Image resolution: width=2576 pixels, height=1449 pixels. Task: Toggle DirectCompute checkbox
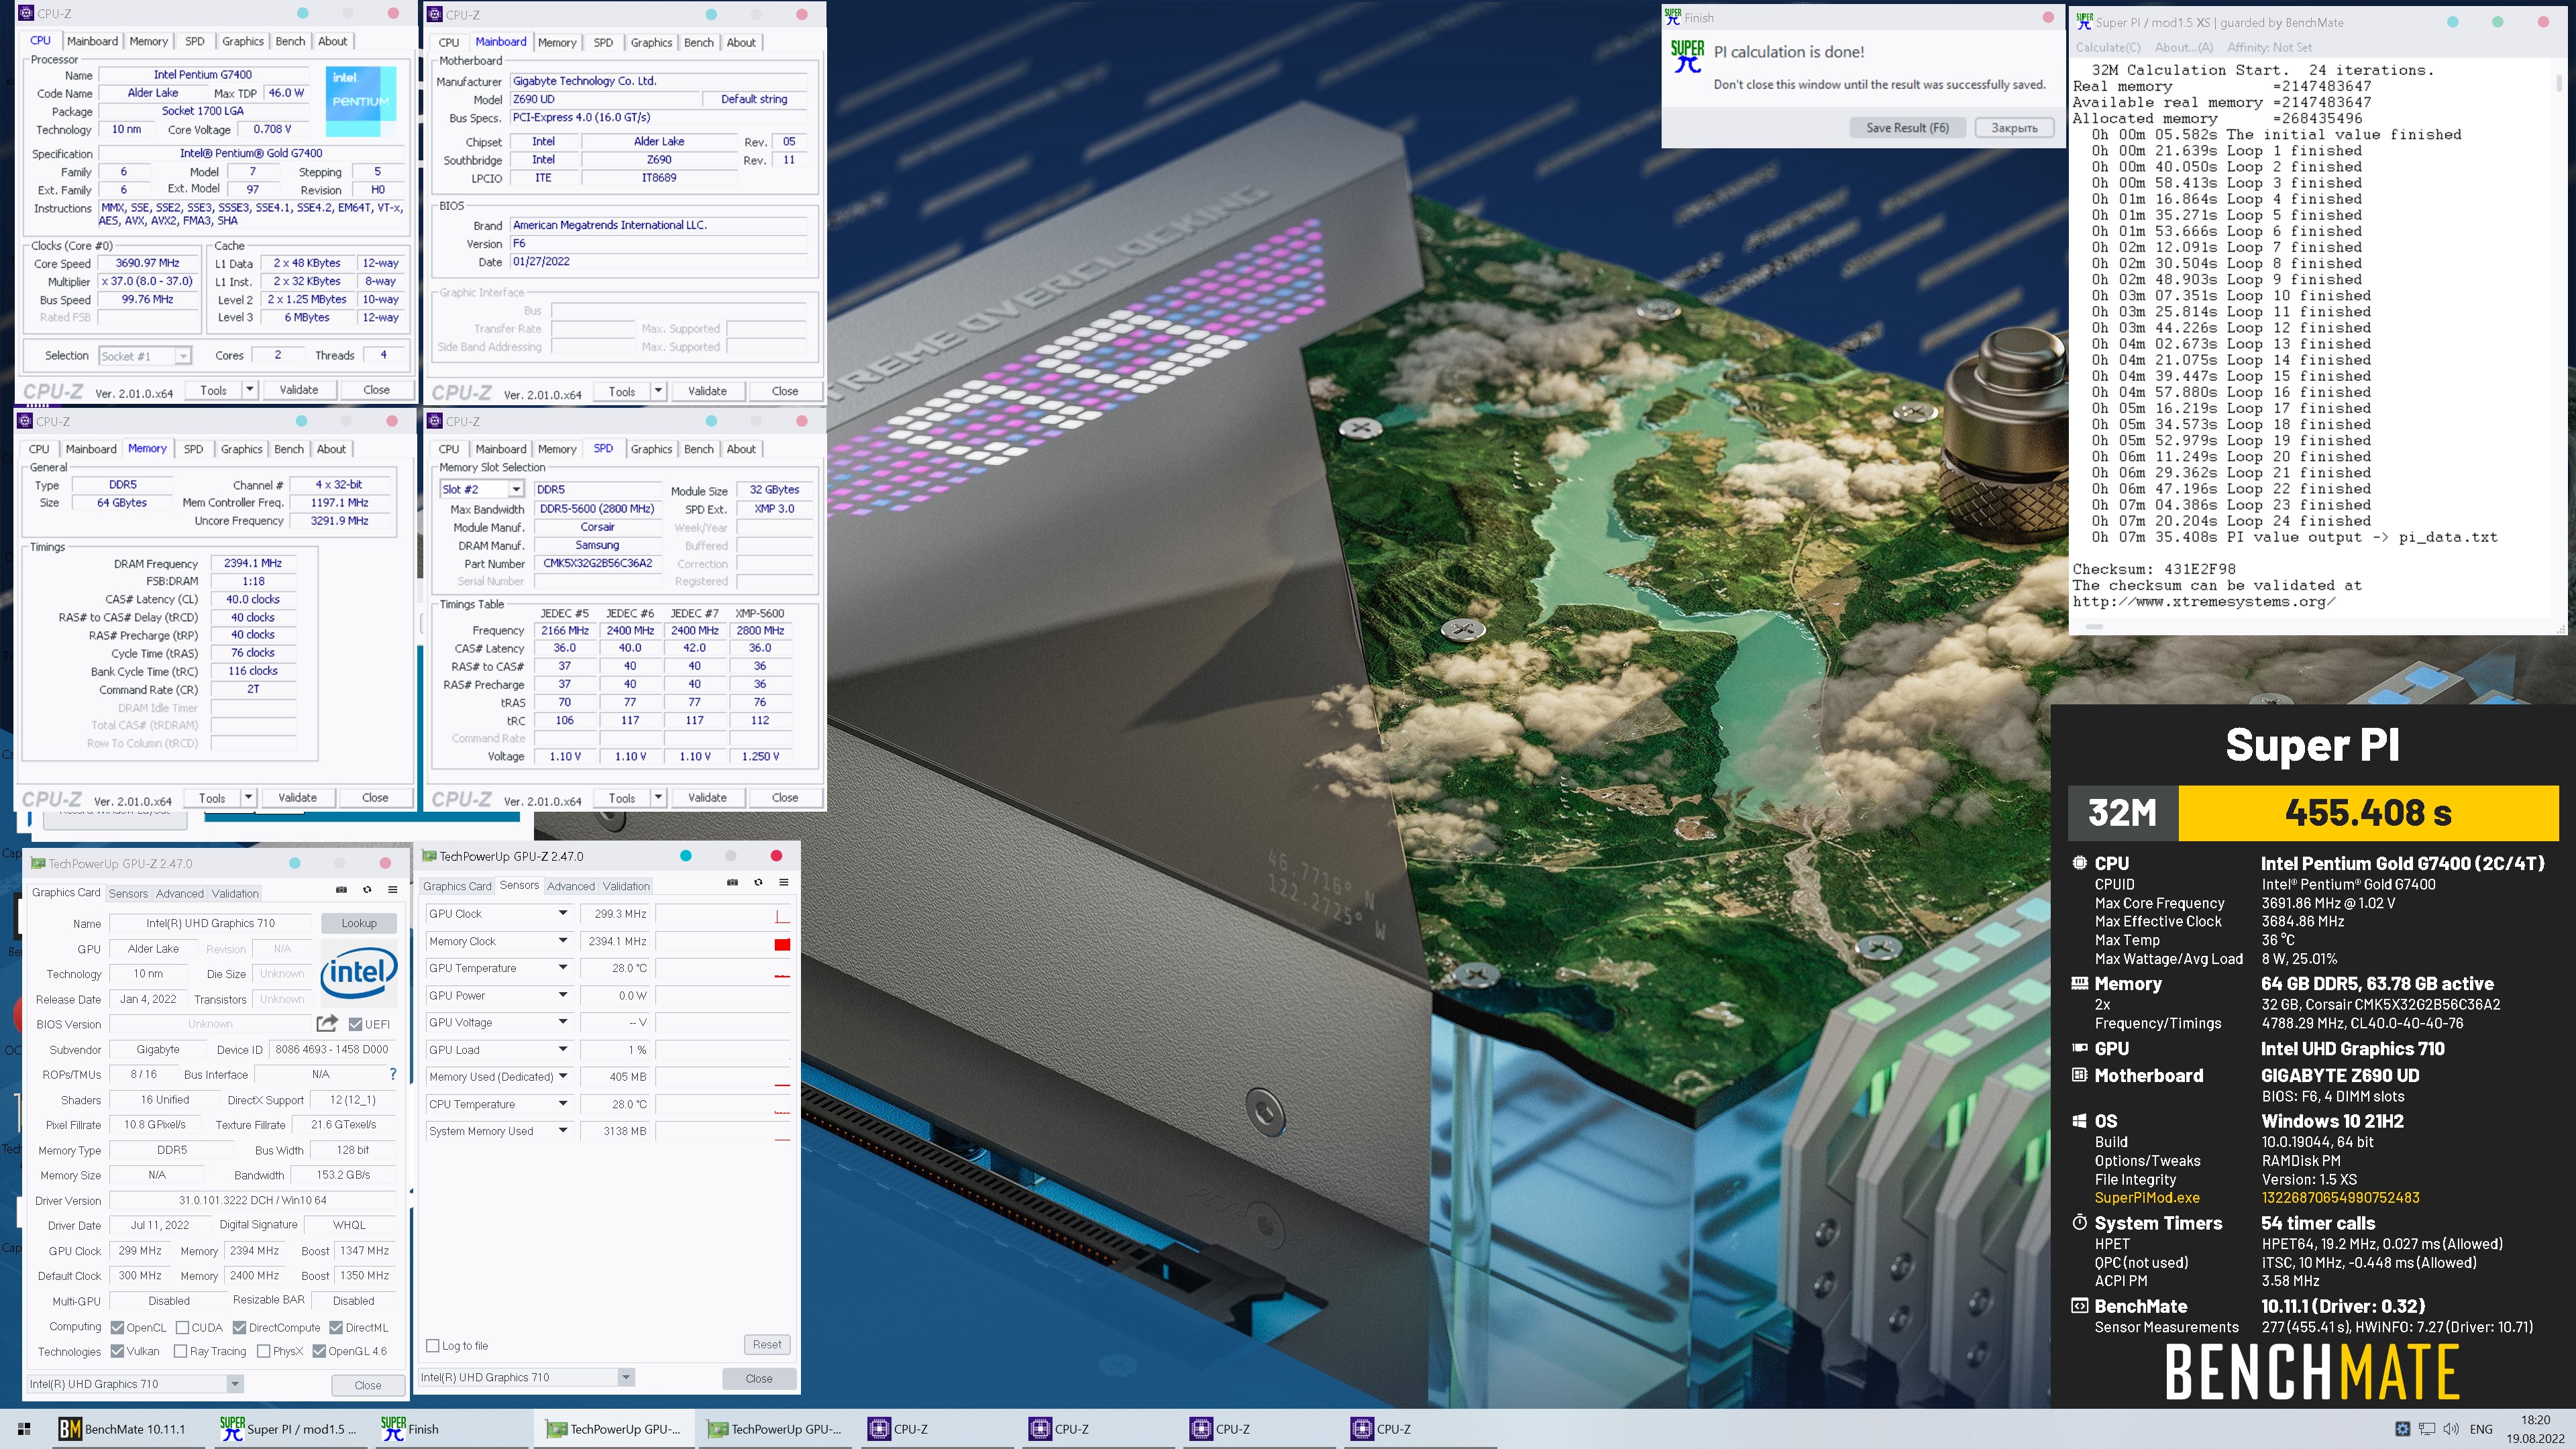click(x=239, y=1328)
